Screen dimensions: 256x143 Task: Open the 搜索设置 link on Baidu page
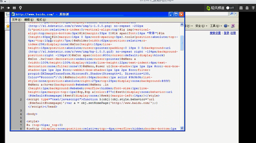click(x=215, y=33)
